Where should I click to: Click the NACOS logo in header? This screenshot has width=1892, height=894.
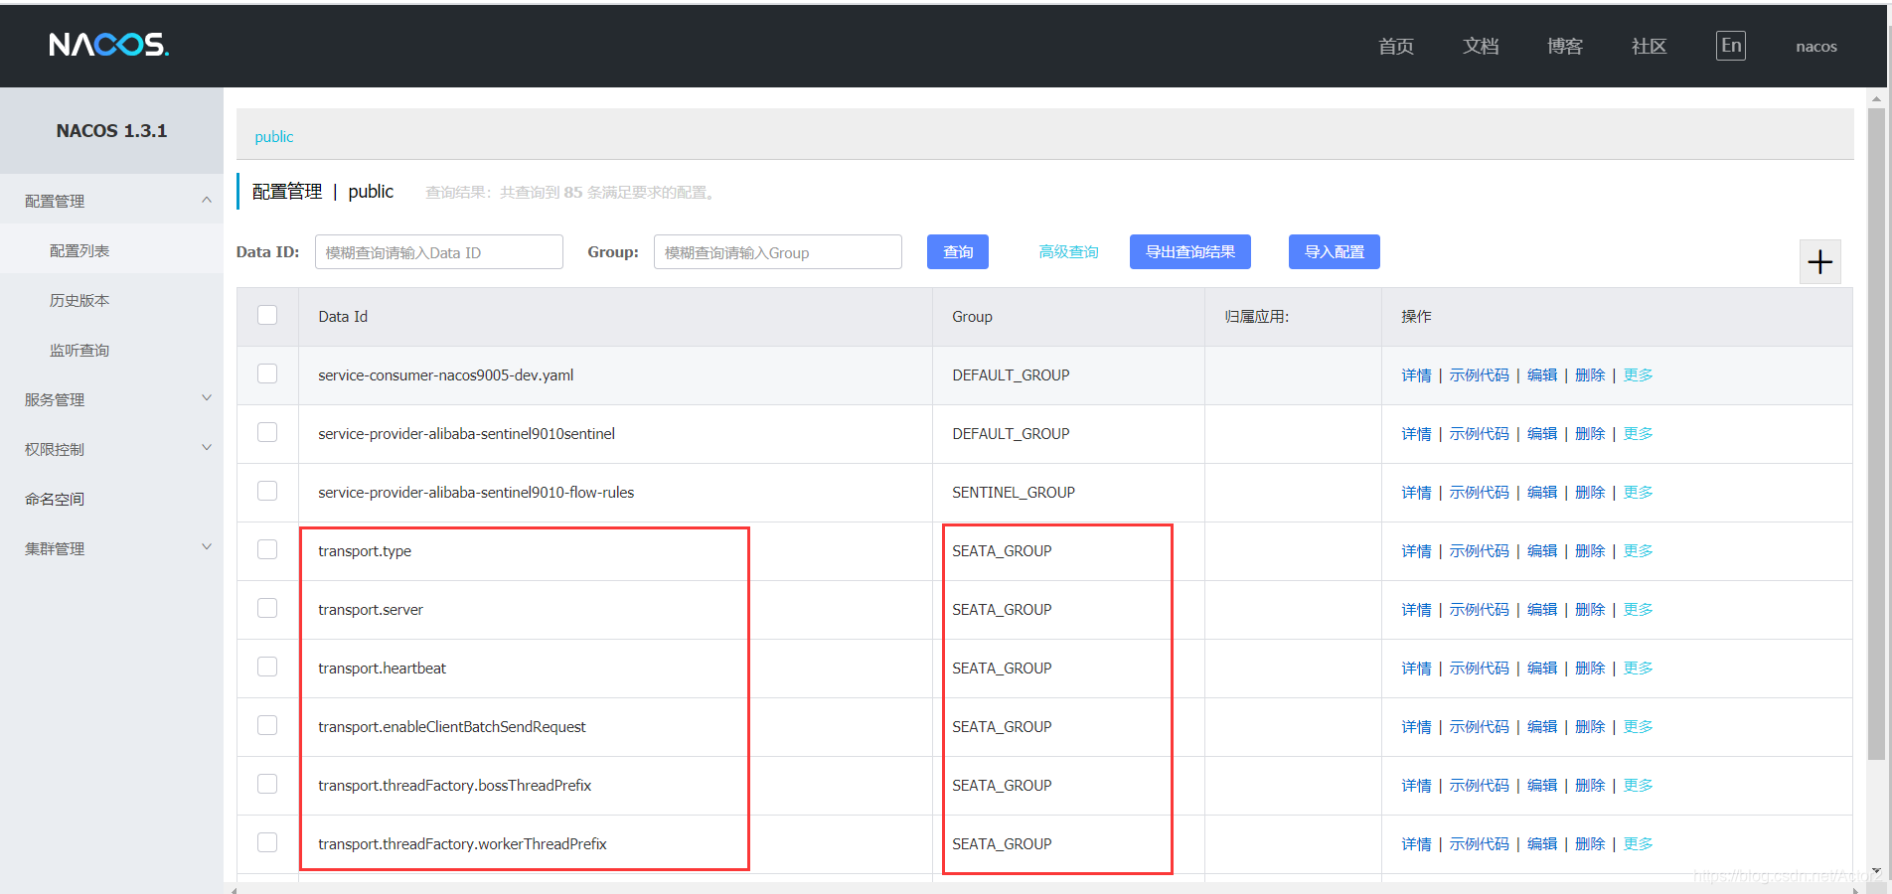tap(109, 45)
